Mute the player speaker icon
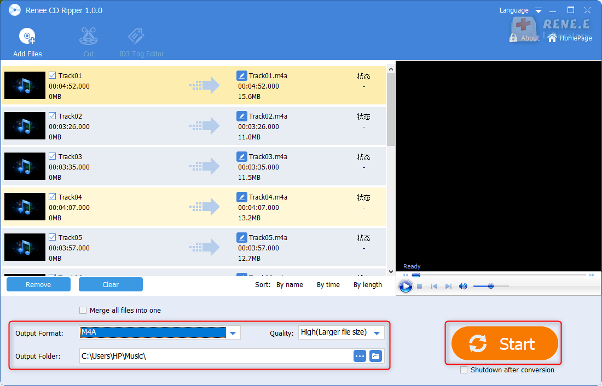The width and height of the screenshot is (602, 386). click(x=463, y=286)
